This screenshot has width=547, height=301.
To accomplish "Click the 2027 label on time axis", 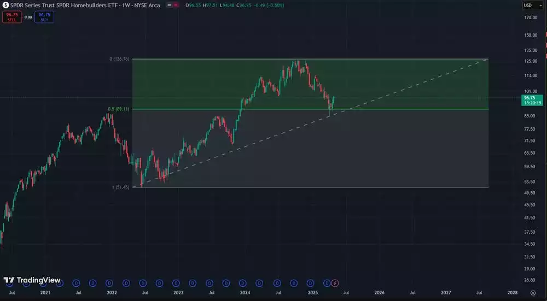I will point(446,293).
